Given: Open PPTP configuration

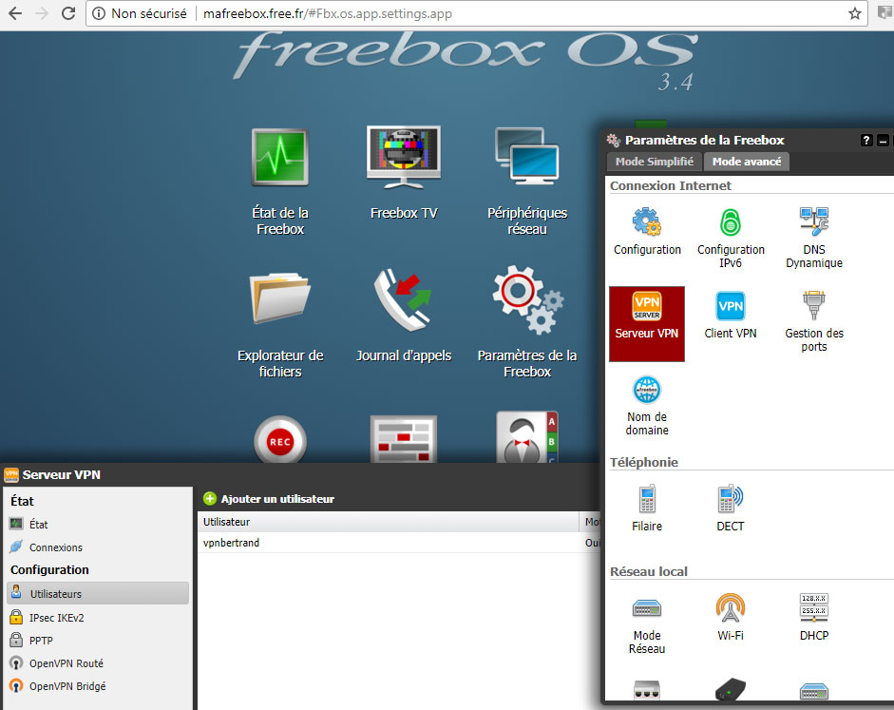Looking at the screenshot, I should (98, 641).
